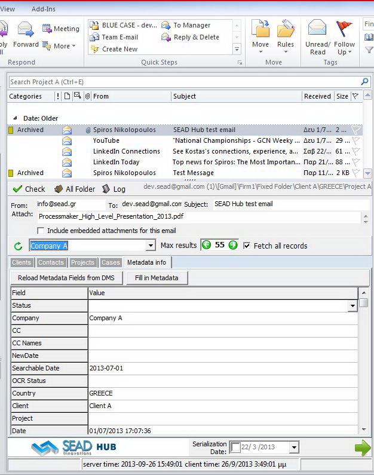The image size is (374, 475).
Task: Flag the YouTube email for follow up
Action: click(357, 140)
